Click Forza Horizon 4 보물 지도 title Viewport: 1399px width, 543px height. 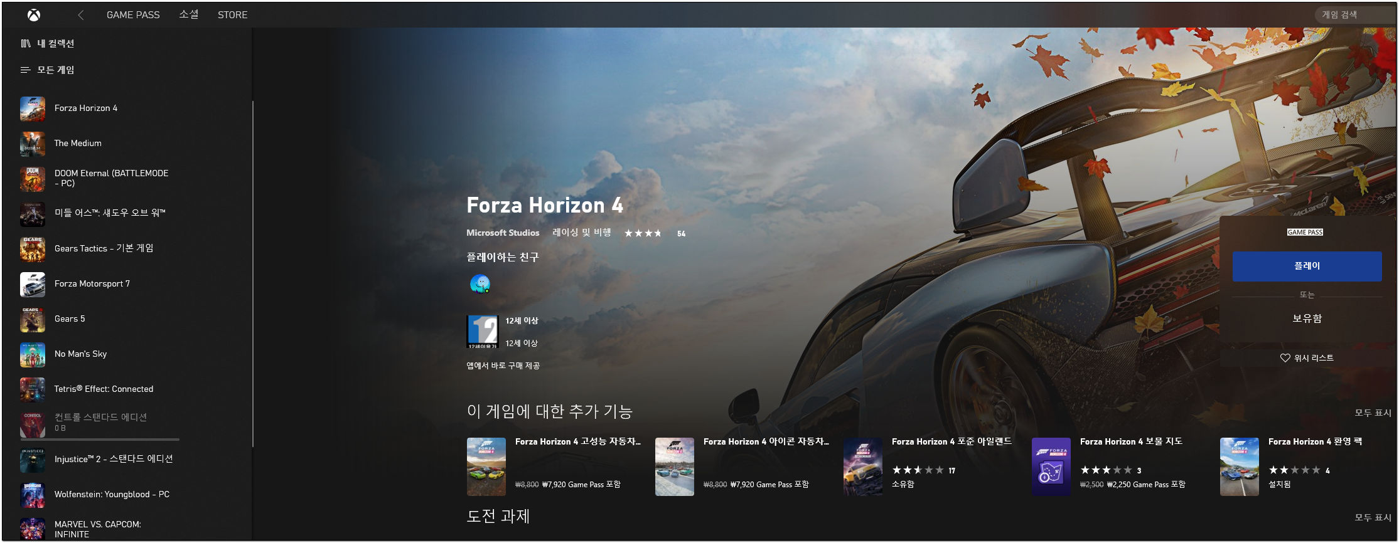(1131, 441)
